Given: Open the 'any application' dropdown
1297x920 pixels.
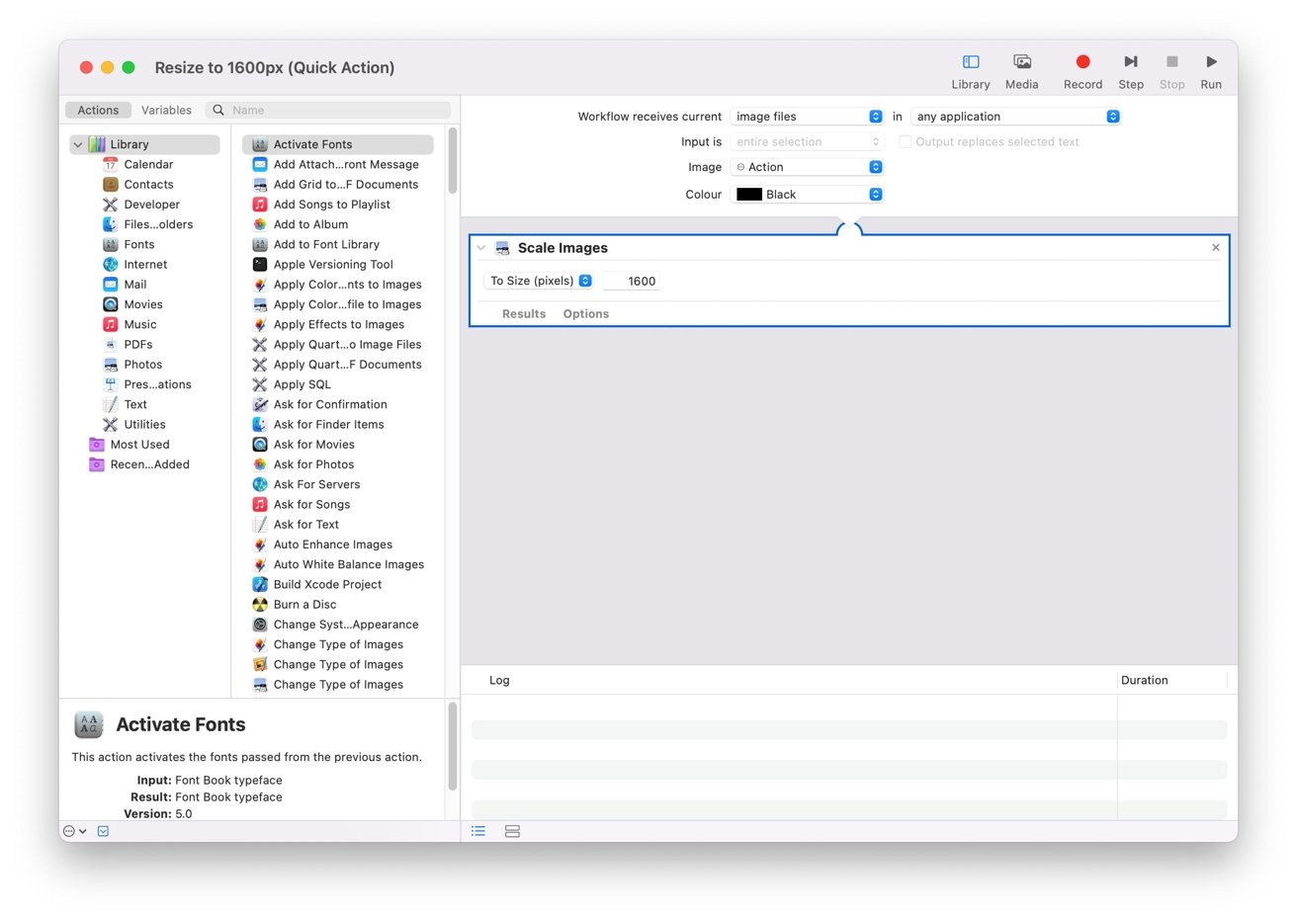Looking at the screenshot, I should (x=1015, y=117).
